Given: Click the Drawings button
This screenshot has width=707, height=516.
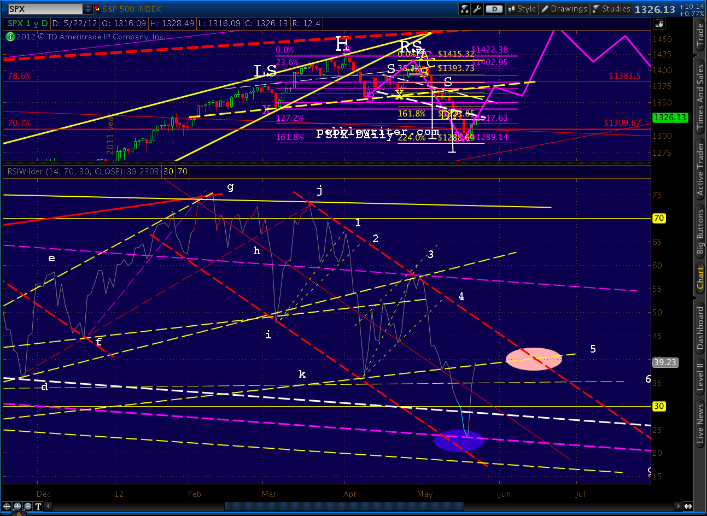Looking at the screenshot, I should coord(564,9).
